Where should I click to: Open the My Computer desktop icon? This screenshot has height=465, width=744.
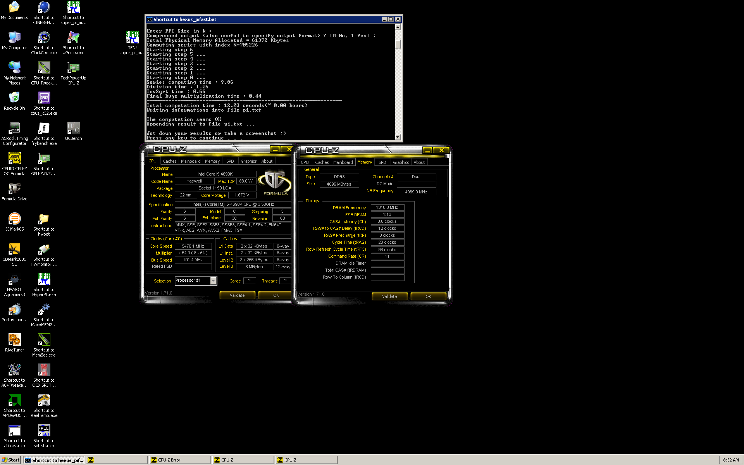click(14, 41)
